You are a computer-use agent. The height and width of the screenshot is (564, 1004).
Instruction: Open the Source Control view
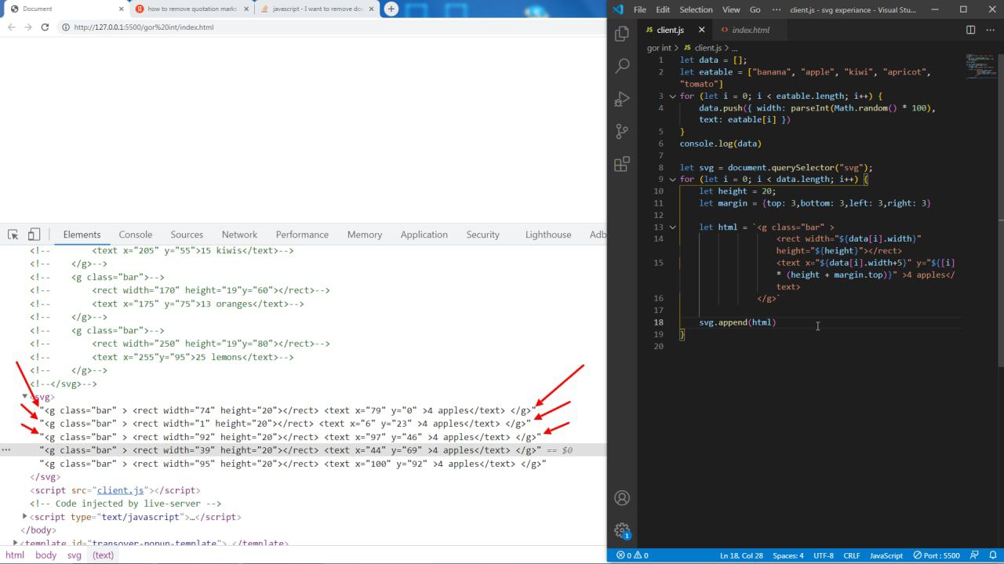(622, 132)
